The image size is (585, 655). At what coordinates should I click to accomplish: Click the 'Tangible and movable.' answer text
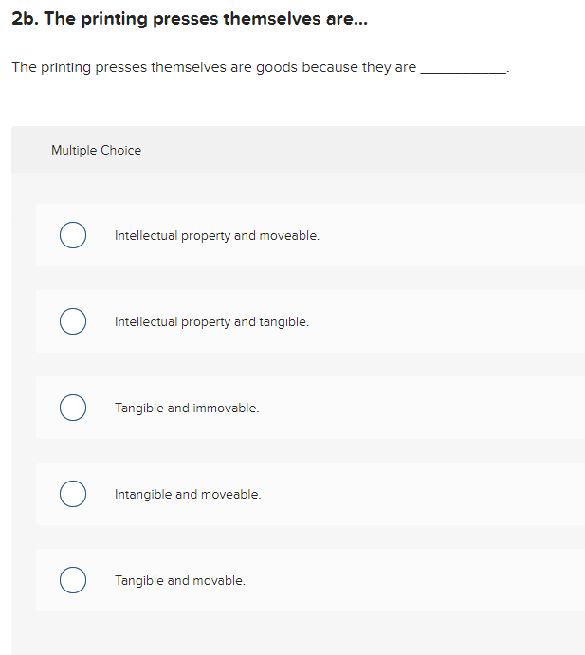[x=180, y=580]
